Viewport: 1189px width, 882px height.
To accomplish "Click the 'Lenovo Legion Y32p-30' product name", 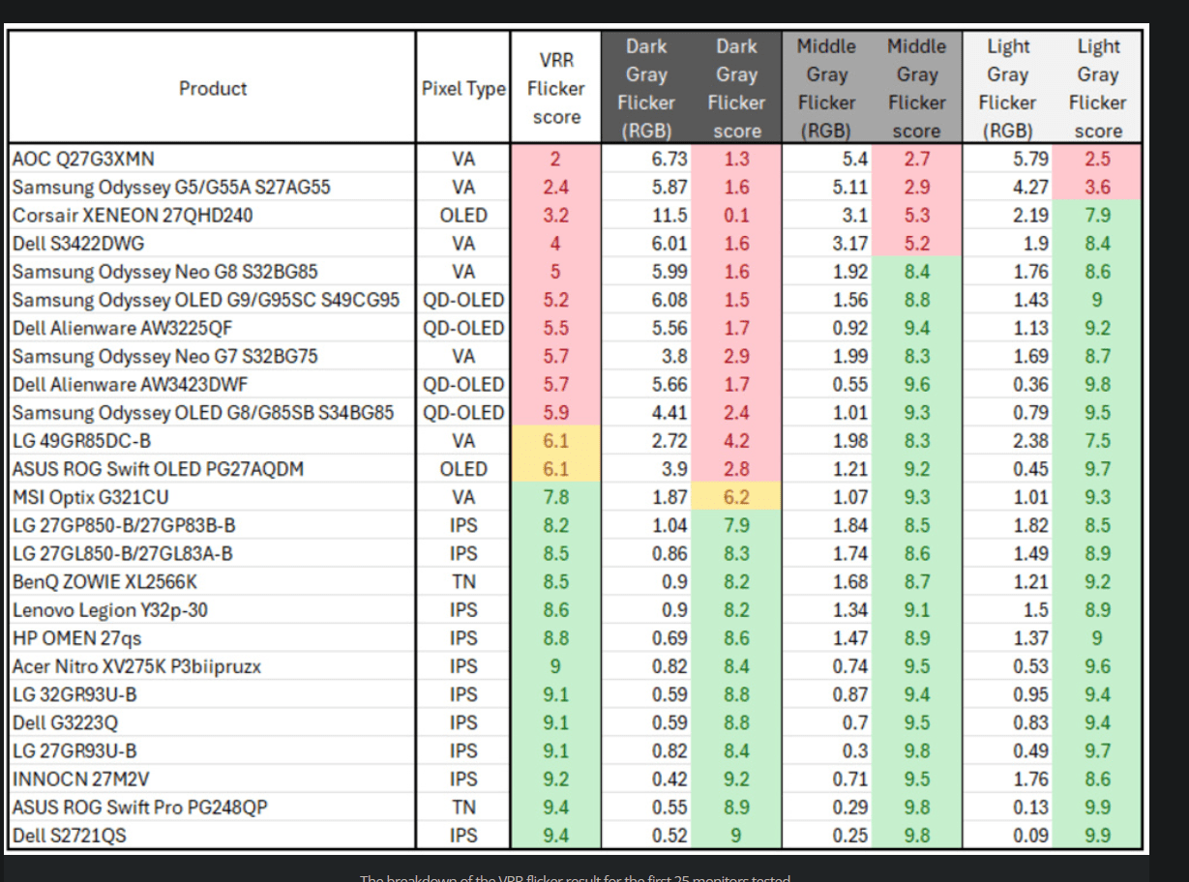I will [110, 610].
